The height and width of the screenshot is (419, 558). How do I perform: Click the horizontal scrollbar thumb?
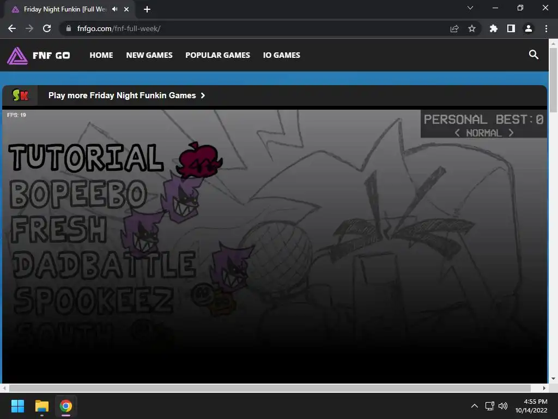(x=270, y=388)
